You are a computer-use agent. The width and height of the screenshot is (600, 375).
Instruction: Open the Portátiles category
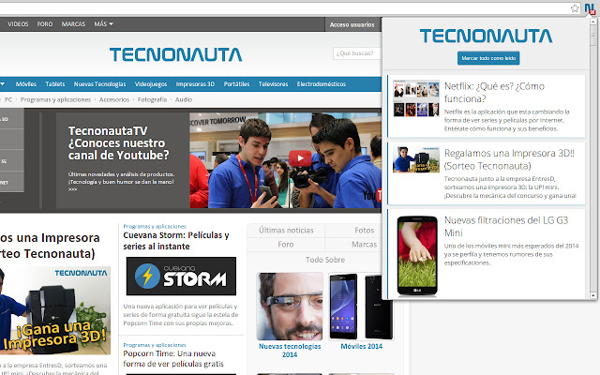click(x=236, y=83)
